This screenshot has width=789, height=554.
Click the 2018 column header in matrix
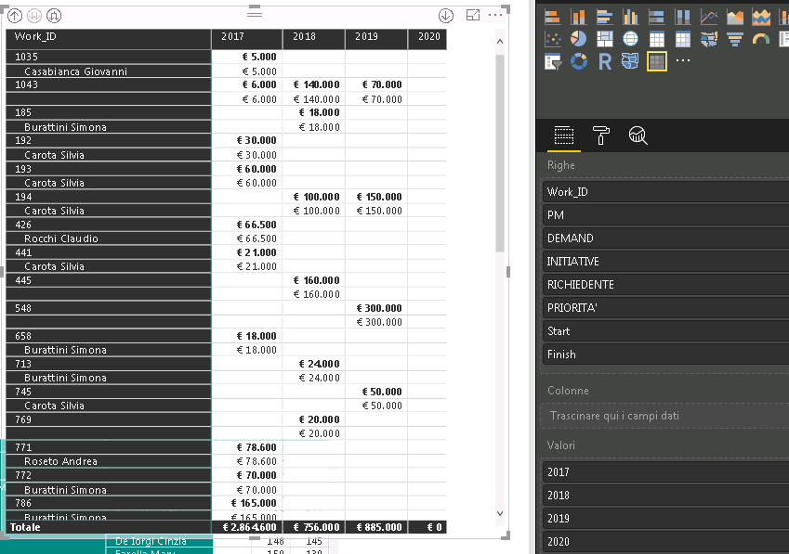[x=314, y=37]
